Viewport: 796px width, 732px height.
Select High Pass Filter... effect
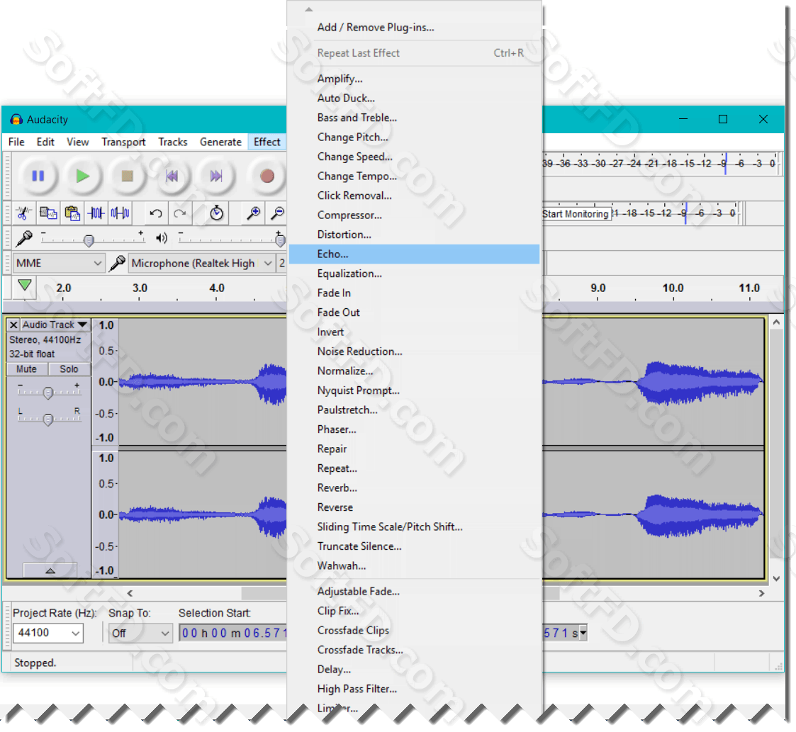pyautogui.click(x=414, y=689)
